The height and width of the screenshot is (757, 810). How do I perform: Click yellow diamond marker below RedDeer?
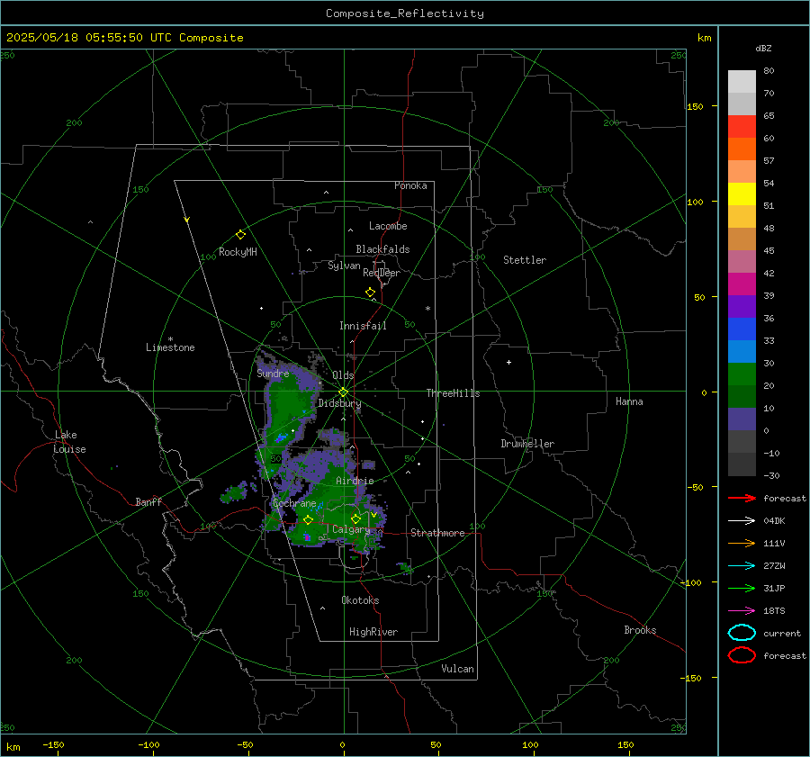(370, 293)
